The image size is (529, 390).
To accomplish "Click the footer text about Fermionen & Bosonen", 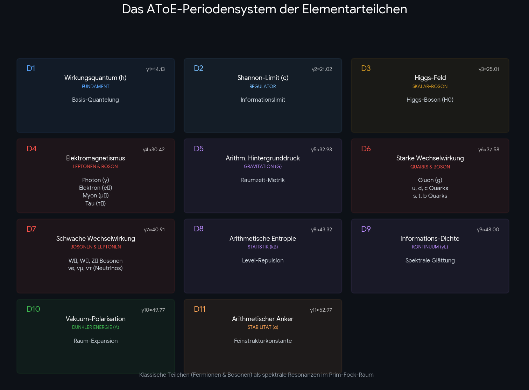I will click(256, 375).
